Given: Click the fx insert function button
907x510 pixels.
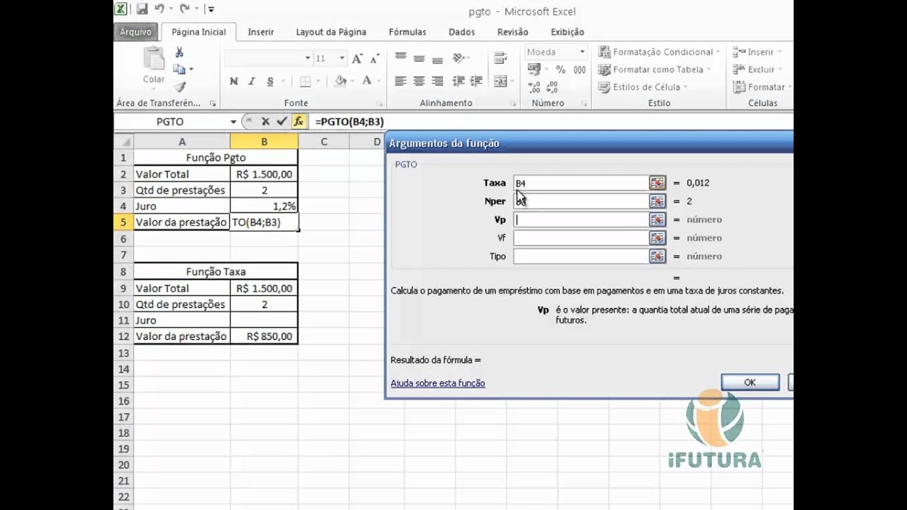Looking at the screenshot, I should pos(298,122).
